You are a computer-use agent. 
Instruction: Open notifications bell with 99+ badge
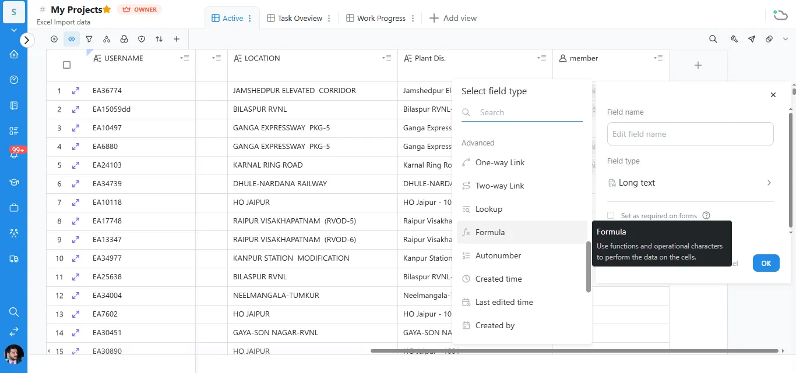pos(15,154)
